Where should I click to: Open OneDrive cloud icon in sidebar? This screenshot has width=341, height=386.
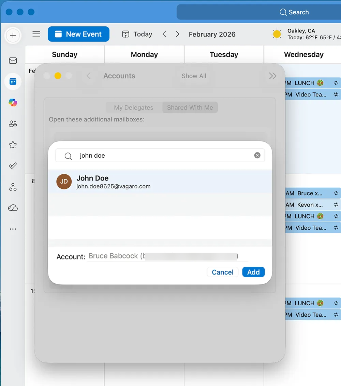(x=13, y=208)
